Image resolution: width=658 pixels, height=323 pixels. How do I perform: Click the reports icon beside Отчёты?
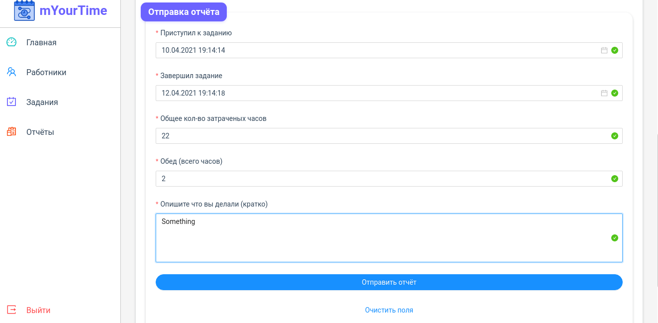pyautogui.click(x=11, y=132)
